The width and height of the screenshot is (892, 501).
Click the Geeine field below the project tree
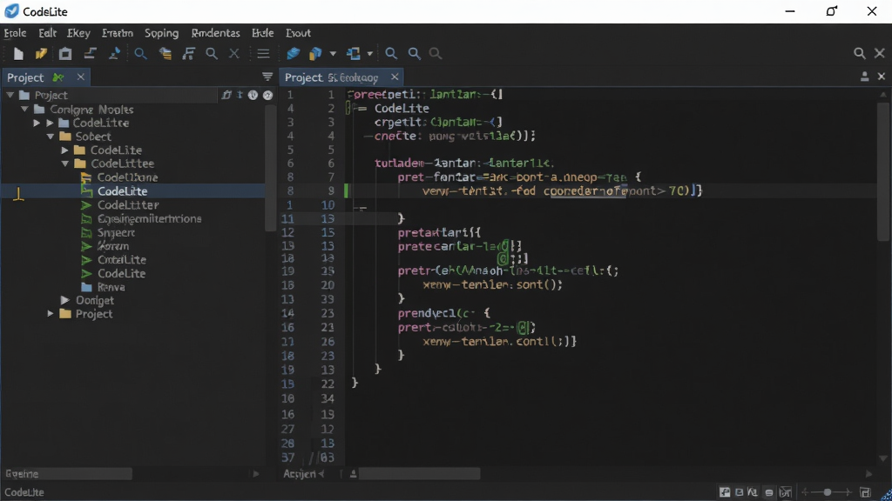(67, 474)
